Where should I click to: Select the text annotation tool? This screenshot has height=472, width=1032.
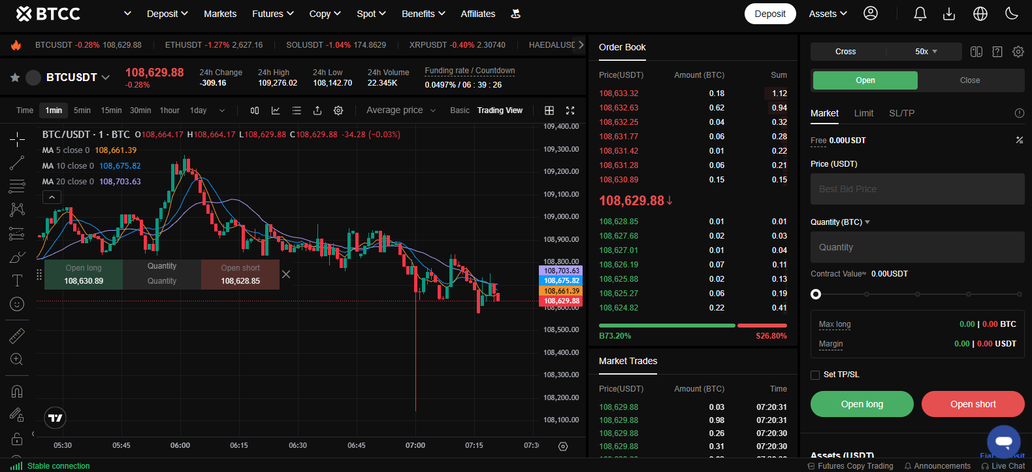pos(17,280)
